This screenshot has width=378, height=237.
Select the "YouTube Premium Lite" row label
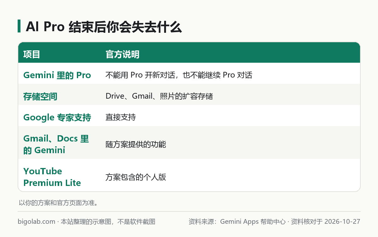point(52,177)
